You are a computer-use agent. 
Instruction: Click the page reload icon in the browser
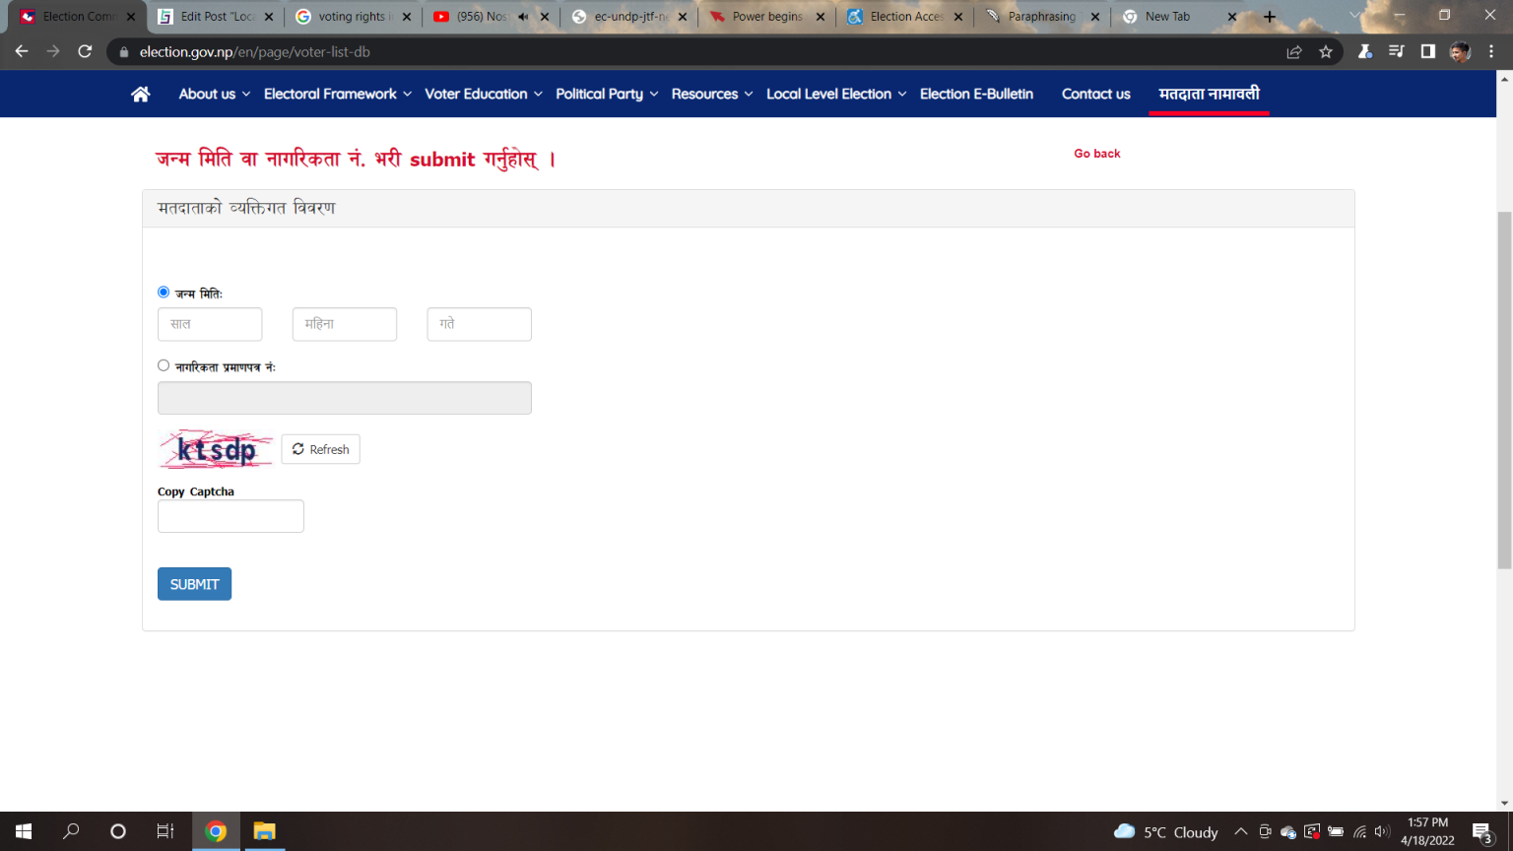point(85,52)
